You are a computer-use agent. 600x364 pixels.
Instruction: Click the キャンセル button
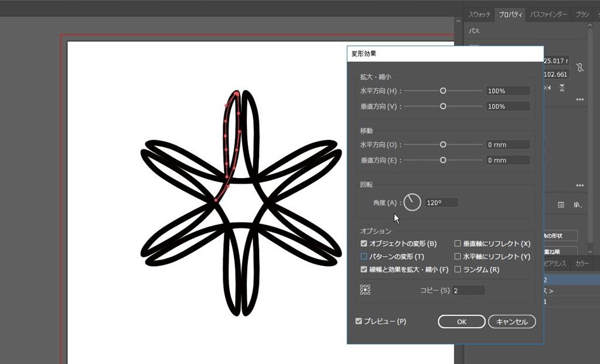click(x=512, y=321)
